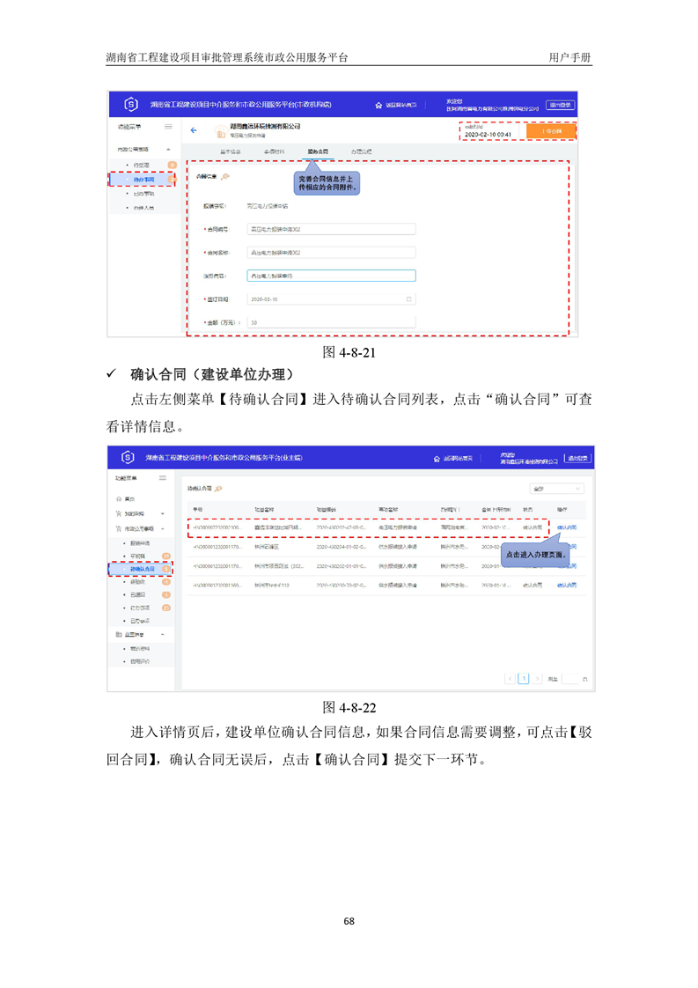Click pin icon next to 待确认合同 heading
Image resolution: width=698 pixels, height=988 pixels.
pos(218,489)
